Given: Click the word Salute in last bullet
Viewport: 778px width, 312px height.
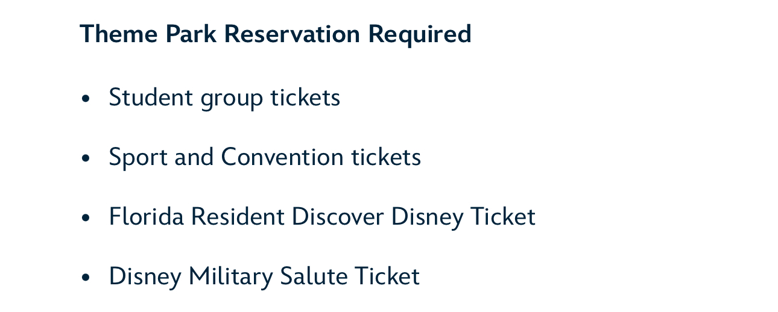Looking at the screenshot, I should click(x=314, y=277).
